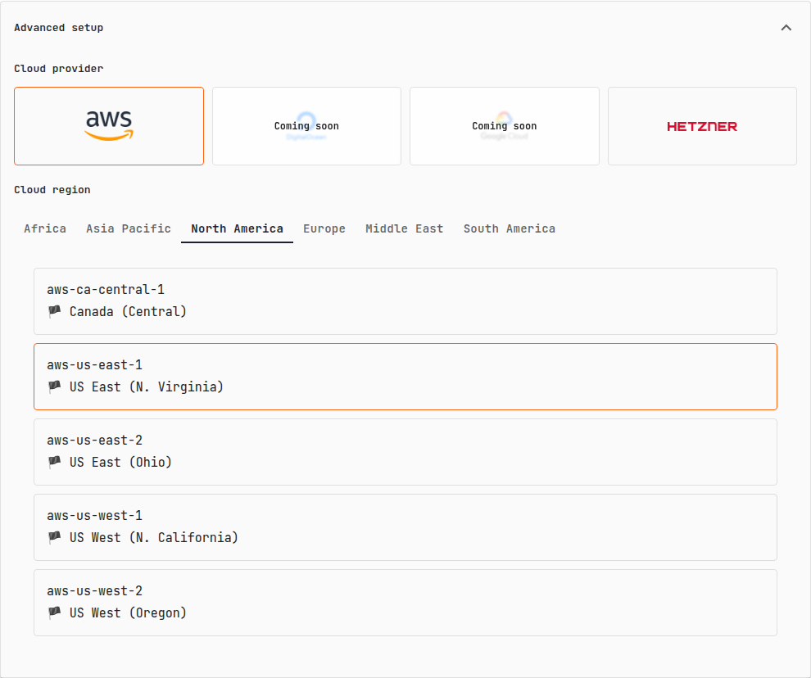
Task: Click the flag icon beside US West (N. California)
Action: point(54,538)
